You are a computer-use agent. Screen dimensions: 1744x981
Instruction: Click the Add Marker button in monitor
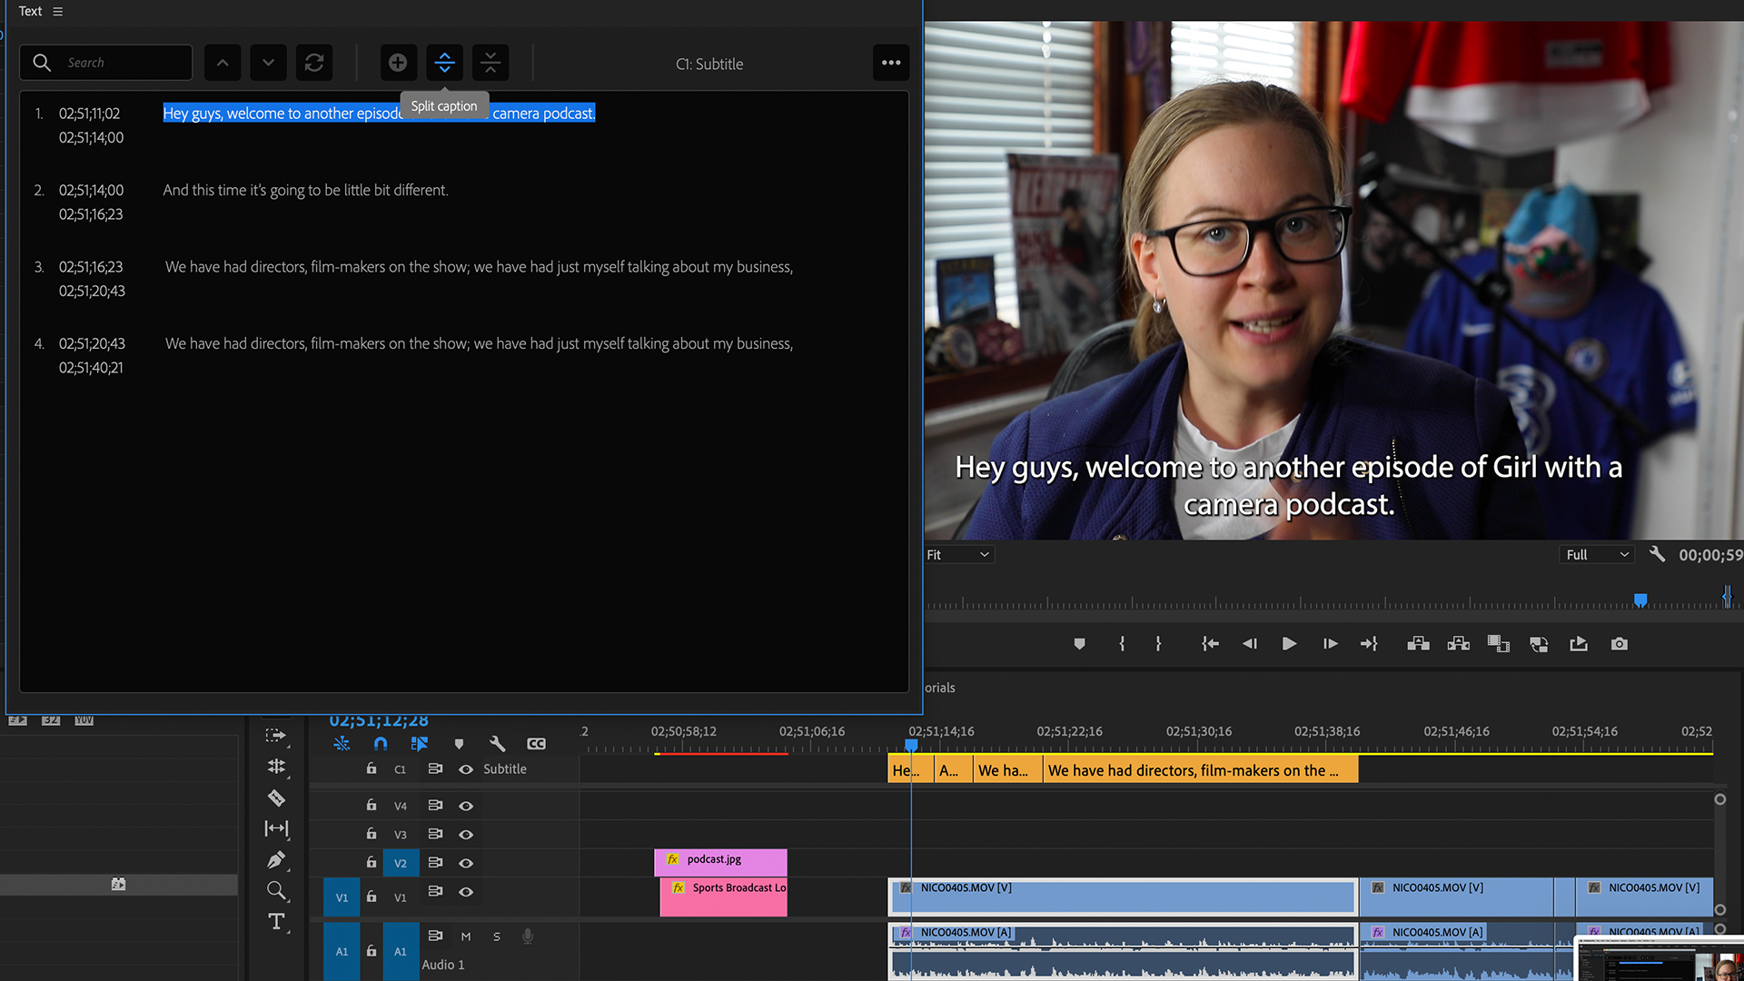click(1079, 644)
